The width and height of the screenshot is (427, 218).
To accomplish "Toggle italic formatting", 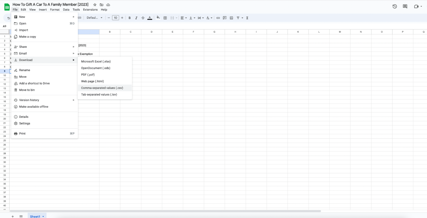I will 136,18.
